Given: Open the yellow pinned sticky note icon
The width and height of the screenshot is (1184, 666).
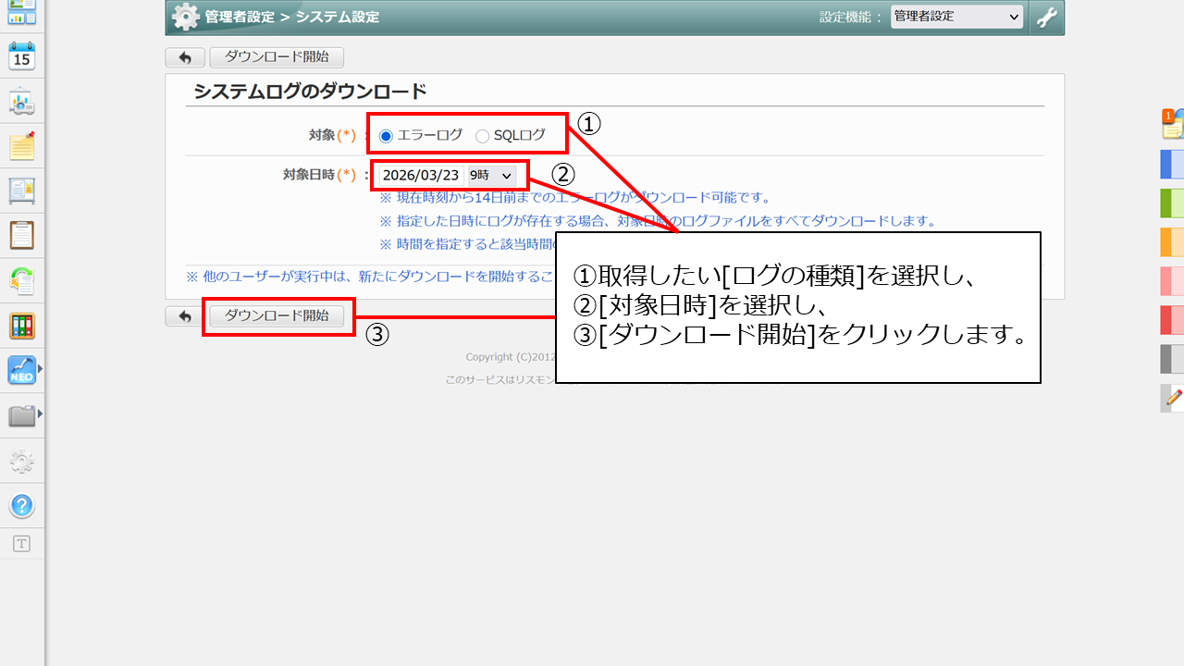Looking at the screenshot, I should [21, 146].
